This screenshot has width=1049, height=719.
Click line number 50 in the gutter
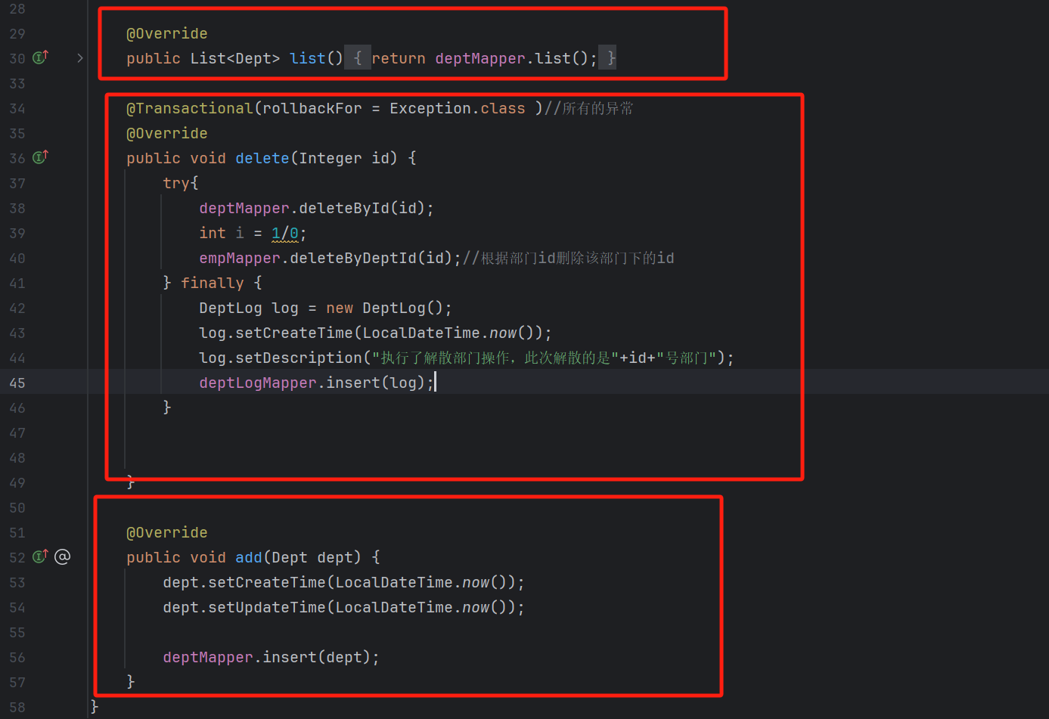[x=17, y=507]
